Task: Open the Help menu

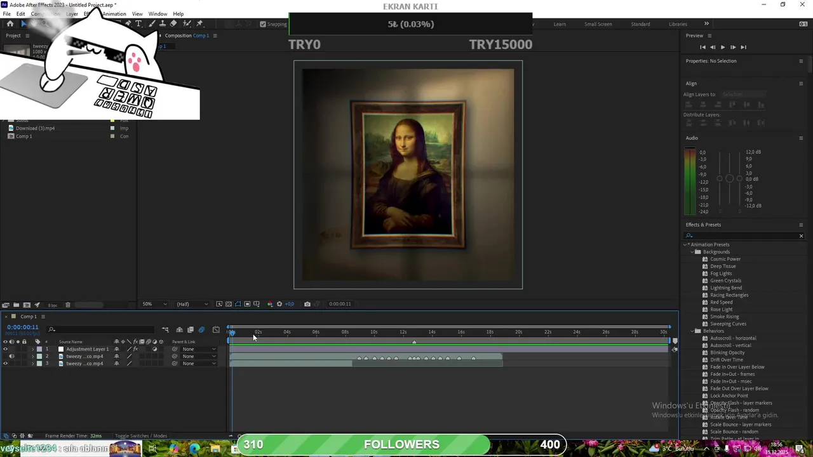Action: (178, 14)
